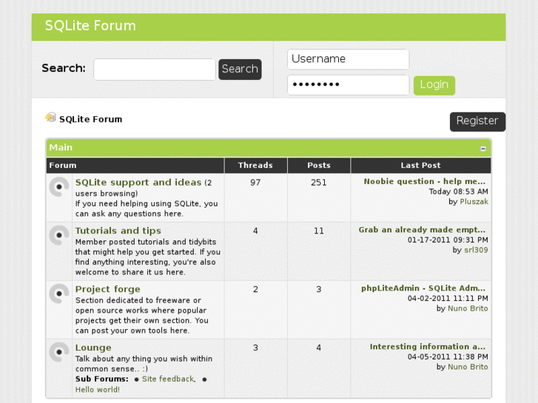Click the SQLite Forum breadcrumb text
The width and height of the screenshot is (538, 403).
coord(90,119)
